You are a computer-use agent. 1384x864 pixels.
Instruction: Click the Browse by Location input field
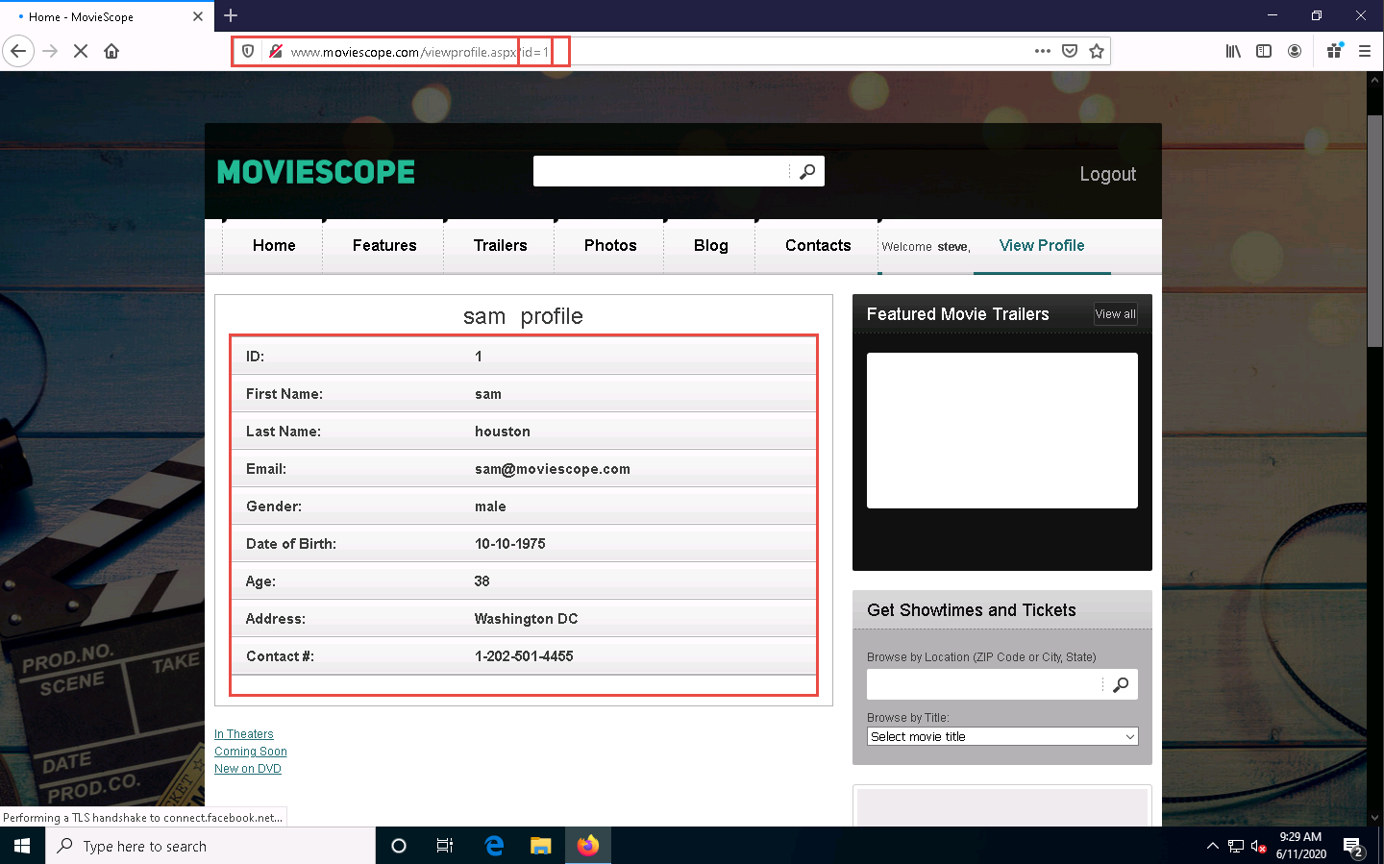point(984,684)
